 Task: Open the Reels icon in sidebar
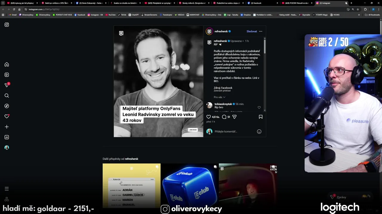pyautogui.click(x=7, y=75)
